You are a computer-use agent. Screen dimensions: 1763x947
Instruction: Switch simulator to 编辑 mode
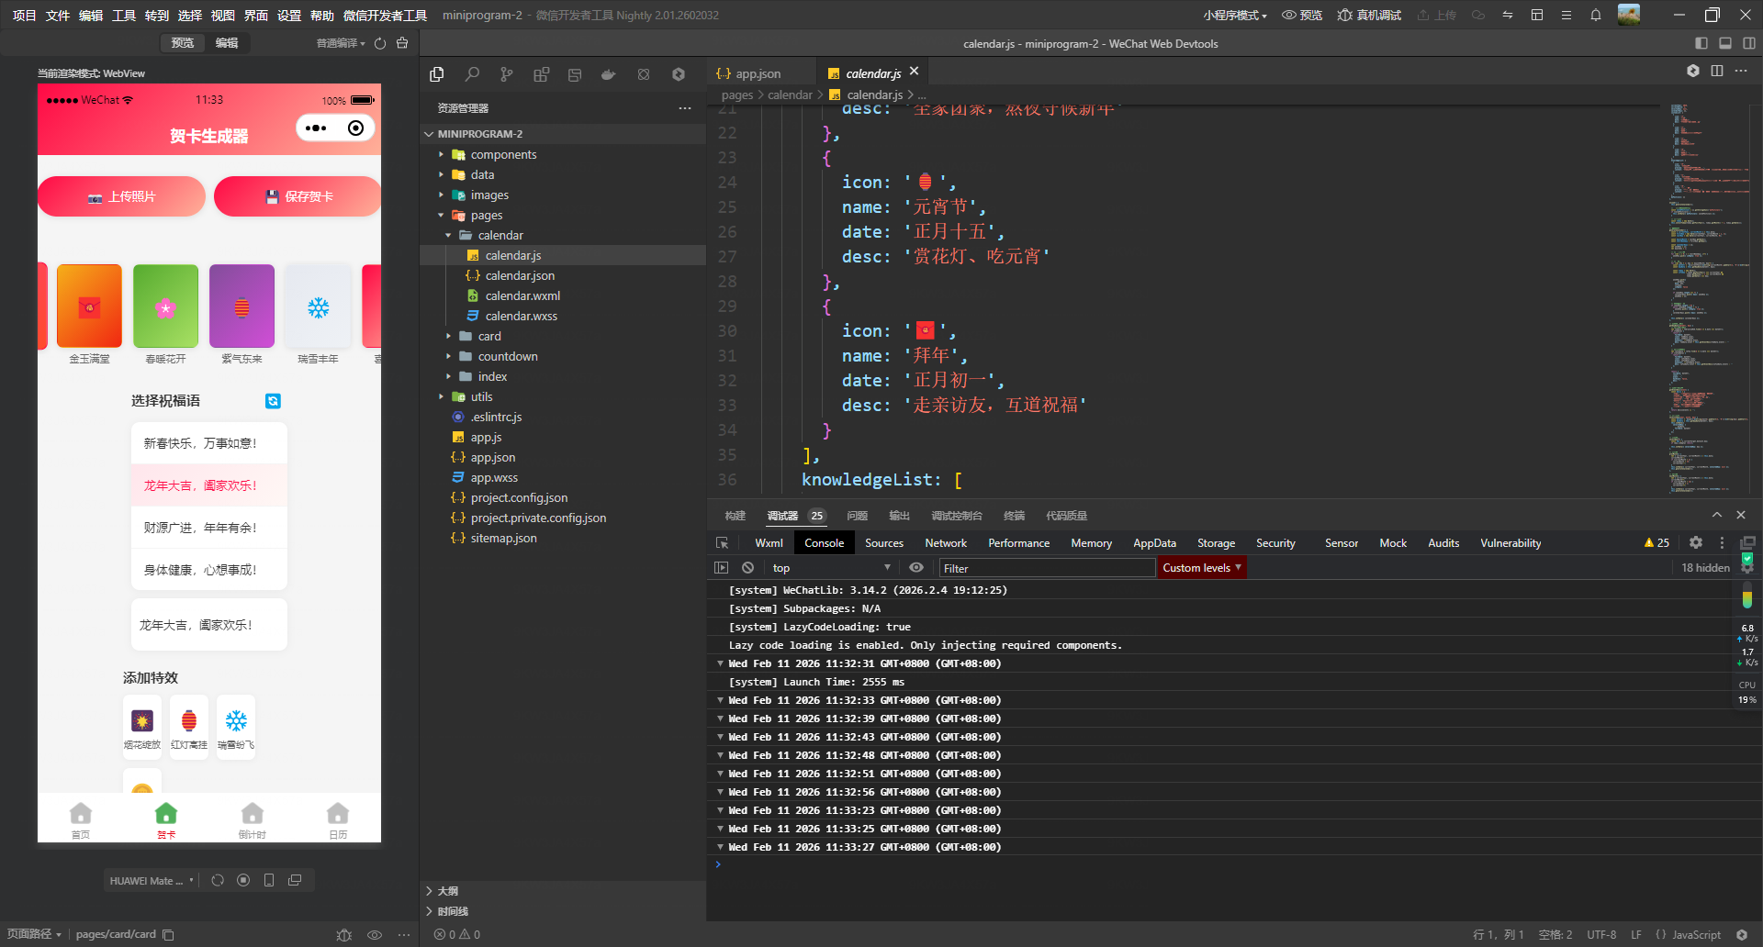click(227, 43)
